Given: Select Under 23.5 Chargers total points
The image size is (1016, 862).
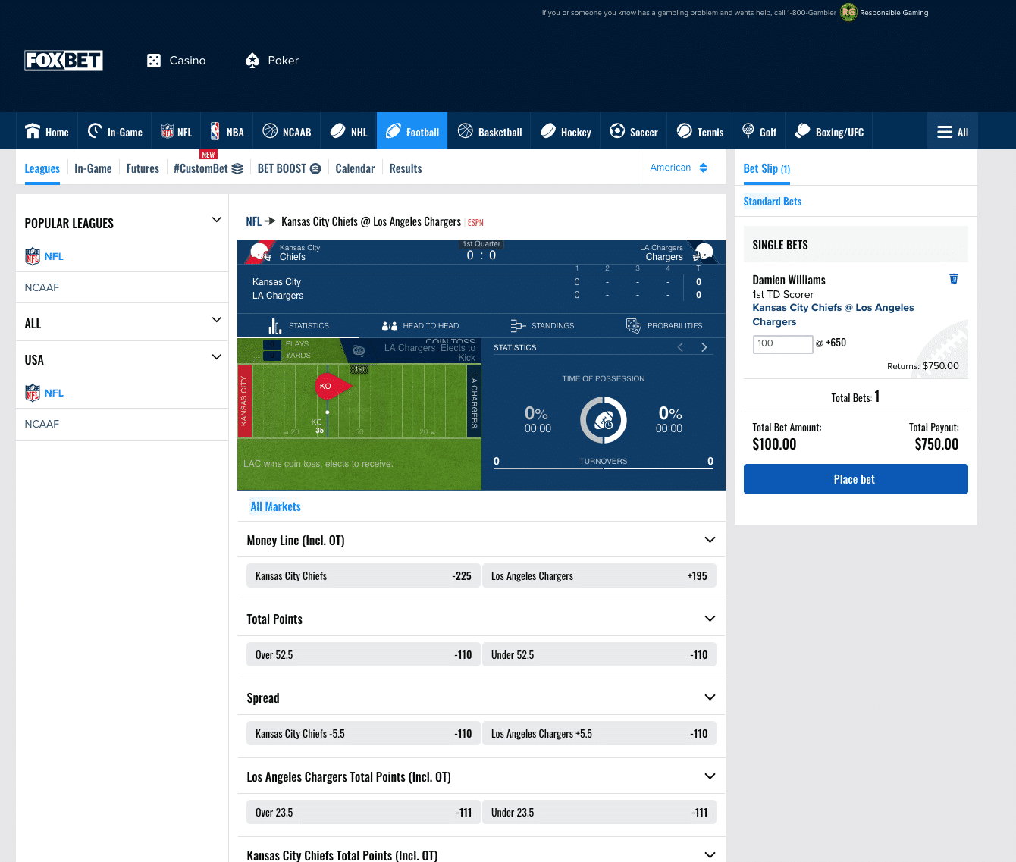Looking at the screenshot, I should pos(599,812).
